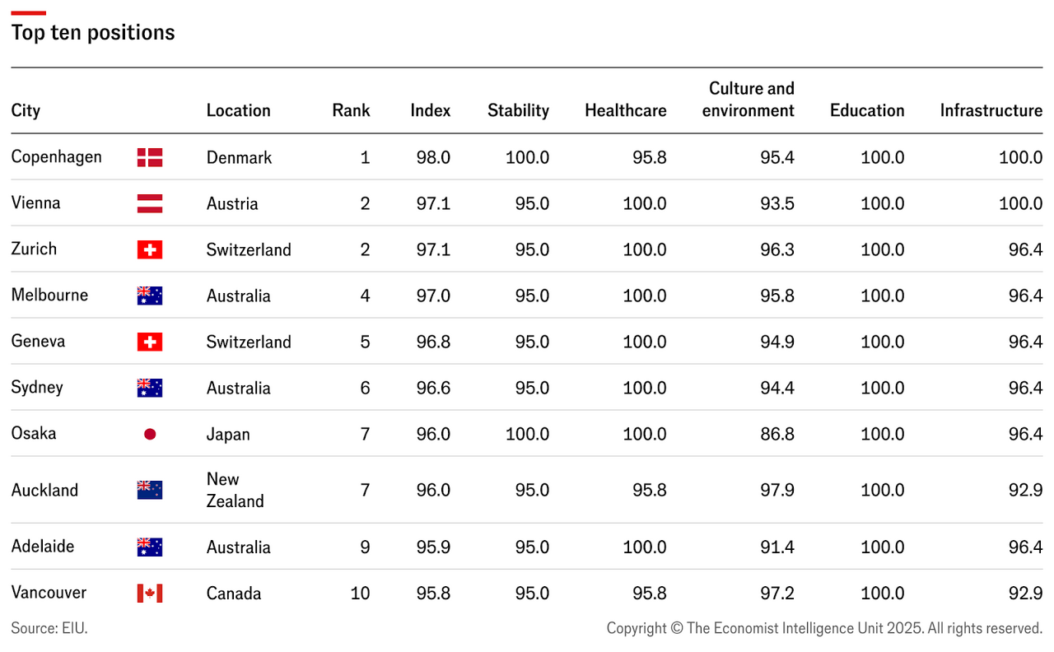Click the New Zealand flag beside Auckland
This screenshot has height=652, width=1054.
click(x=150, y=490)
